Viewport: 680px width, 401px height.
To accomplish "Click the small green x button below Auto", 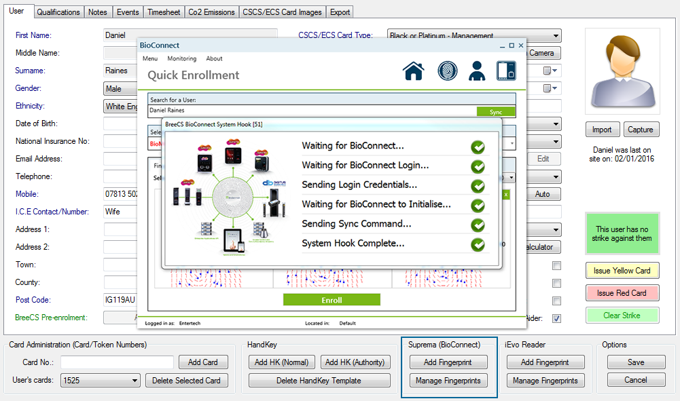I will click(x=505, y=195).
